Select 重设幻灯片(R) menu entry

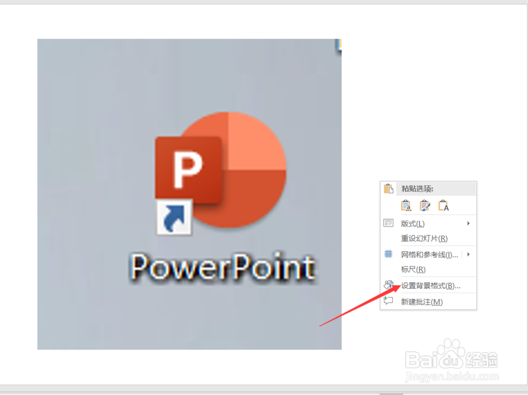[428, 238]
